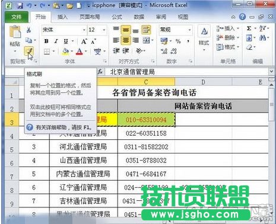Image resolution: width=276 pixels, height=224 pixels.
Task: Apply comma style
Action: click(x=188, y=41)
